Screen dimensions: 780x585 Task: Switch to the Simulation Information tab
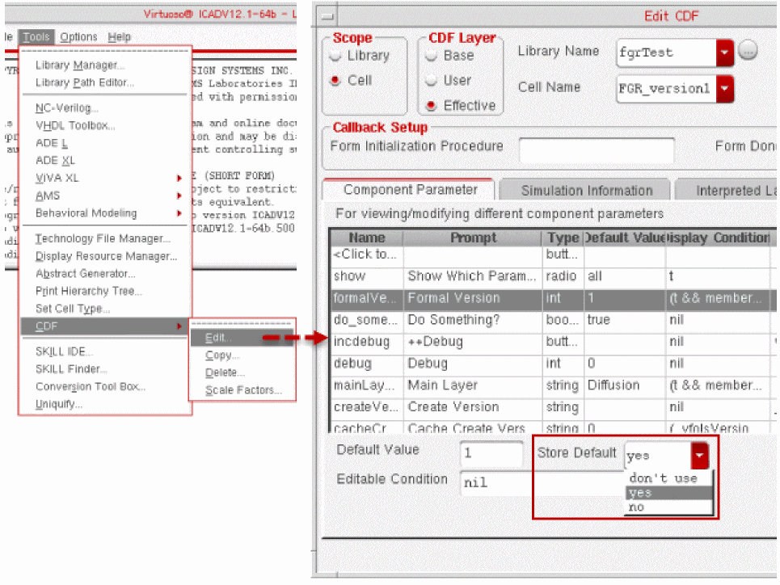coord(586,191)
